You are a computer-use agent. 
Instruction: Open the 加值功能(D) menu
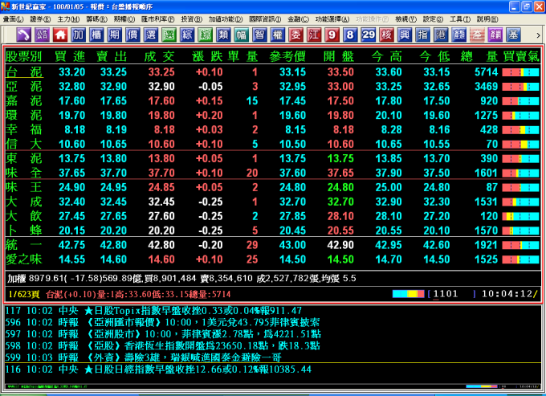(x=226, y=19)
